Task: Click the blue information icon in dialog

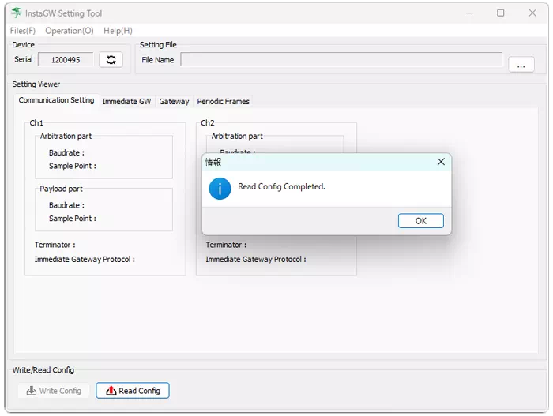Action: pos(220,188)
